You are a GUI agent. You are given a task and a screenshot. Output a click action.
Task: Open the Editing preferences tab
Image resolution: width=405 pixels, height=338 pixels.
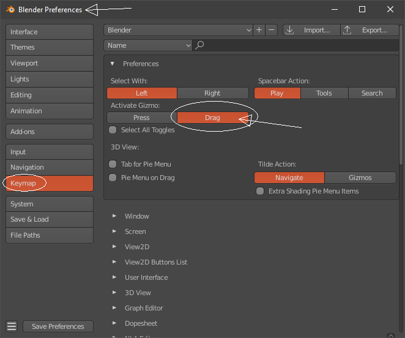(50, 95)
